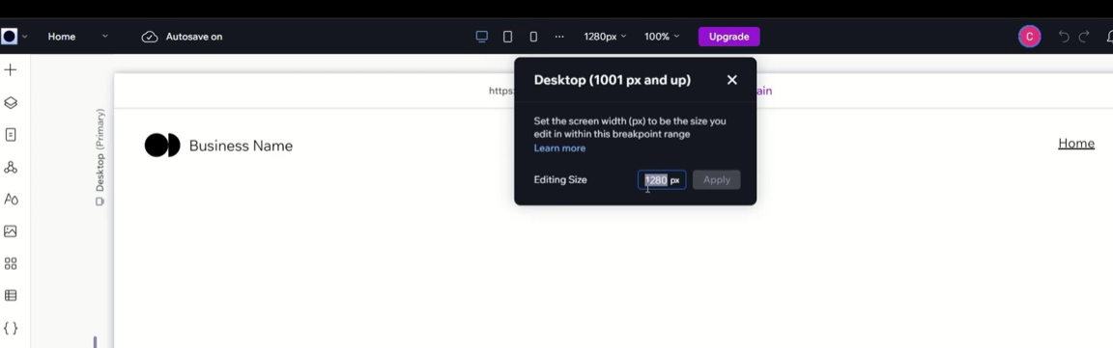
Task: Open the breakpoints more options ellipsis
Action: click(559, 36)
